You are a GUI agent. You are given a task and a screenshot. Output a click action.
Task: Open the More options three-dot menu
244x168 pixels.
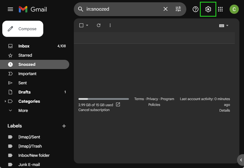tap(110, 25)
